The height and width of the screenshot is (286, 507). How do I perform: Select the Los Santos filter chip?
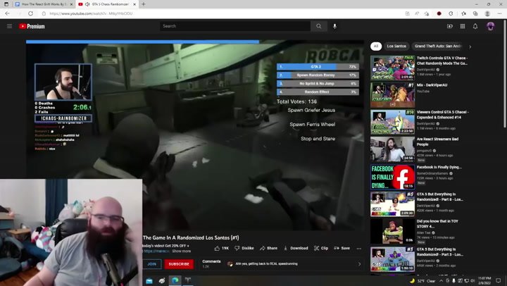click(x=396, y=46)
